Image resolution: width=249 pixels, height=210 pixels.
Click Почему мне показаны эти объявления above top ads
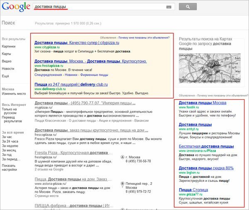coord(144,38)
